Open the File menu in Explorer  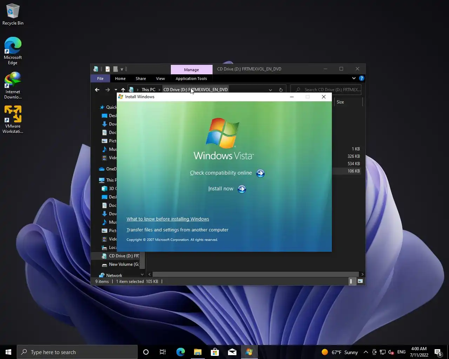pyautogui.click(x=100, y=79)
